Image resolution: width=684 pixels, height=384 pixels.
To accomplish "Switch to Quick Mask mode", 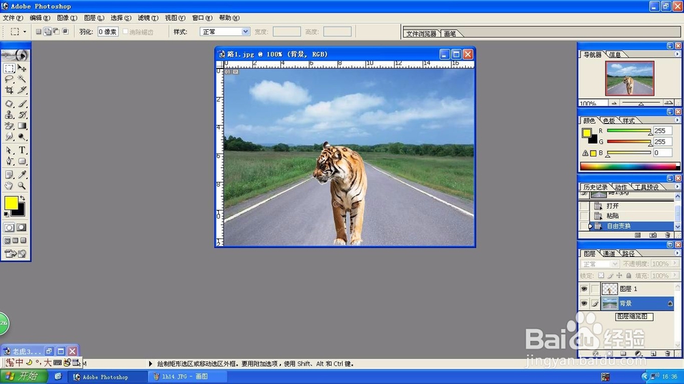I will 21,228.
